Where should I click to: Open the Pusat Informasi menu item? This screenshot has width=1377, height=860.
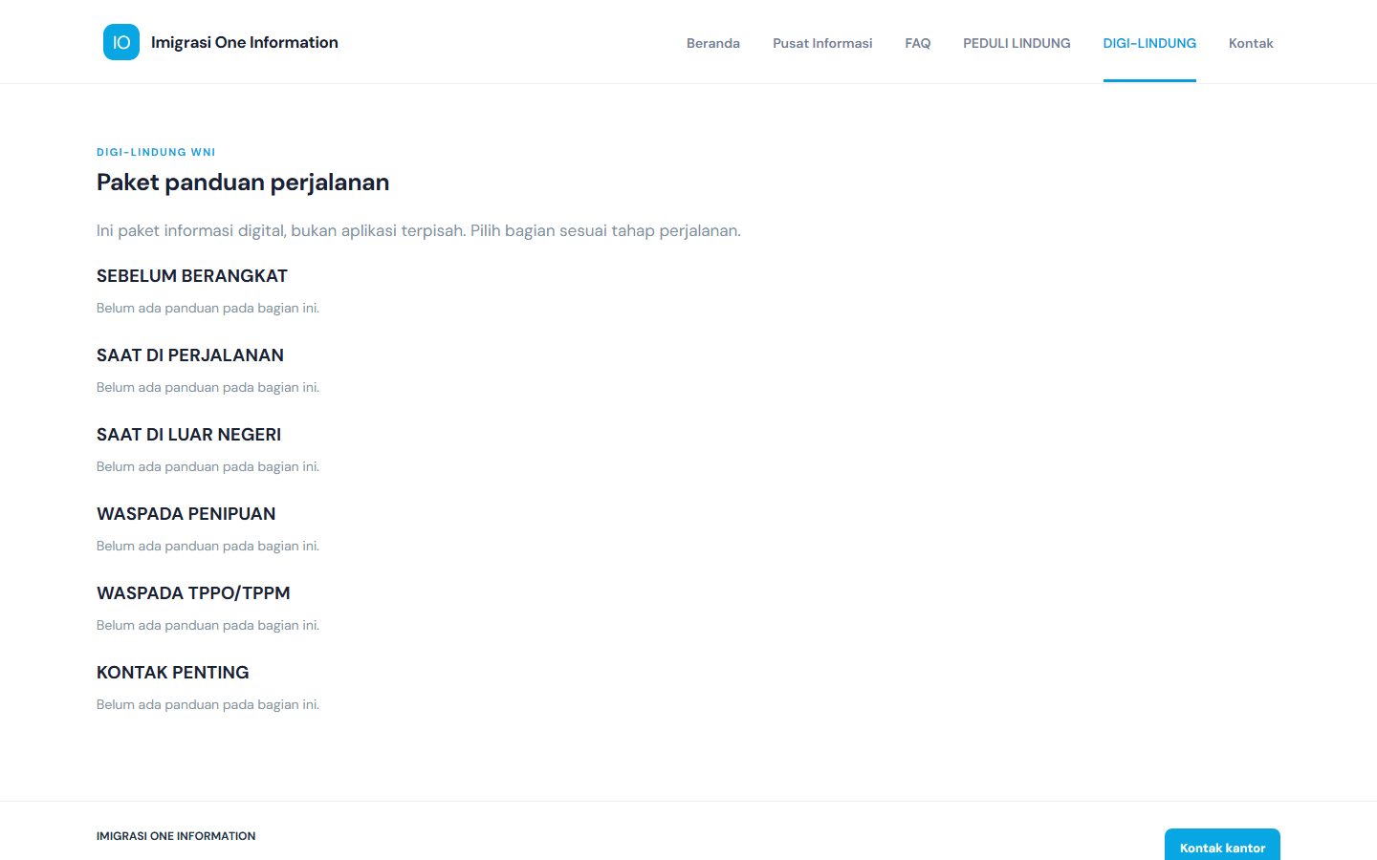click(822, 43)
